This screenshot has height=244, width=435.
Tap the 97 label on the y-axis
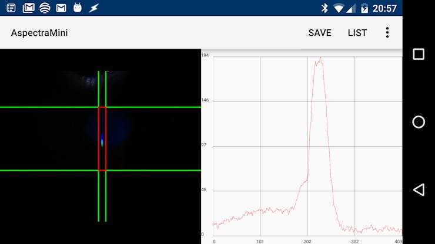[x=204, y=145]
